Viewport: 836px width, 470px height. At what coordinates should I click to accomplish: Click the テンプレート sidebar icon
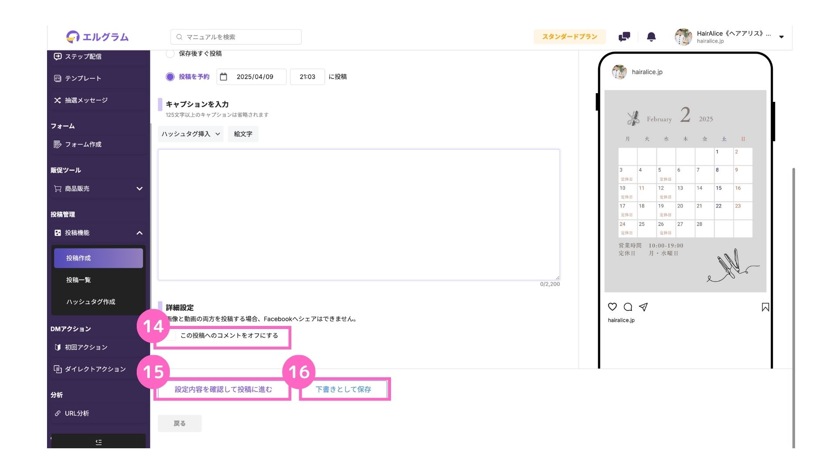coord(57,78)
